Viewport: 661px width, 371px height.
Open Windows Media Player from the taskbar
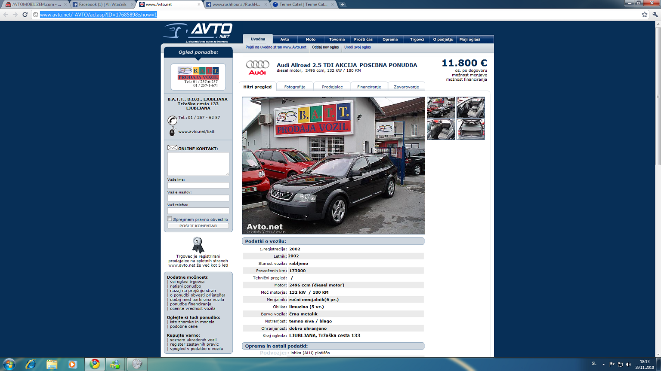point(72,364)
